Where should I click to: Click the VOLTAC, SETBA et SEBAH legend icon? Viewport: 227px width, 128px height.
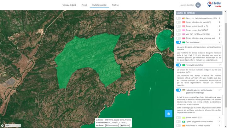pyautogui.click(x=184, y=34)
